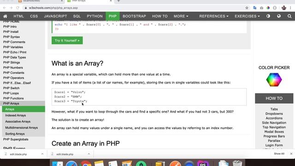
Task: Reload the page
Action: point(18,8)
